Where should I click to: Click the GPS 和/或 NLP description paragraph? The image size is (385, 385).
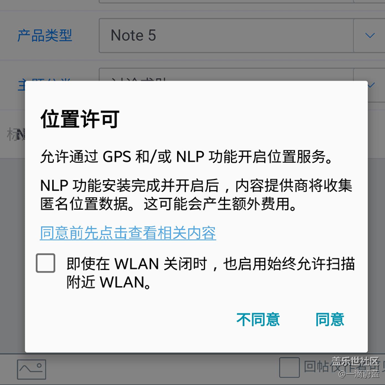[x=187, y=156]
